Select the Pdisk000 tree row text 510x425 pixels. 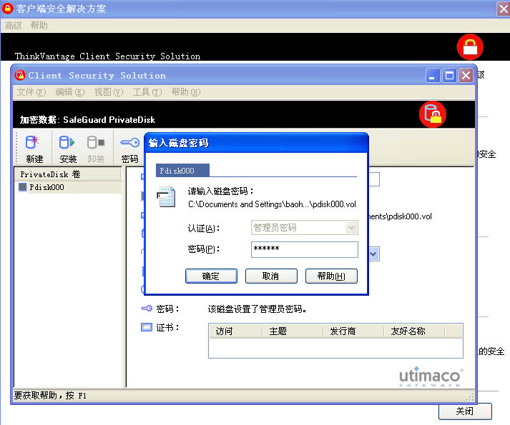[46, 187]
